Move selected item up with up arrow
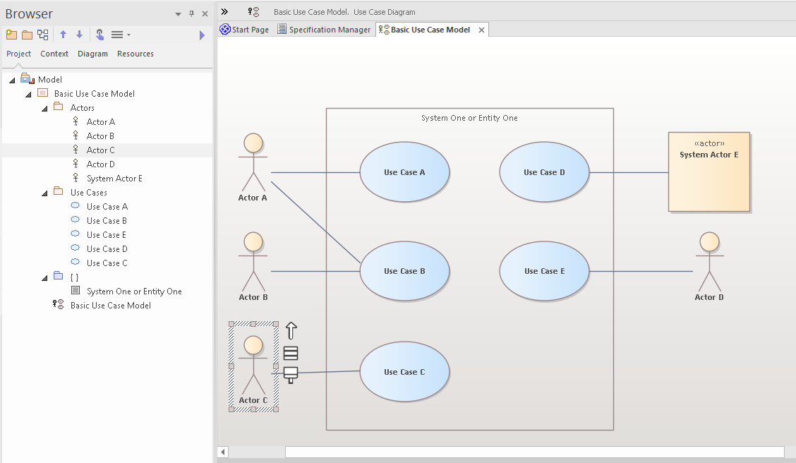Screen dimensions: 796x463 point(64,35)
